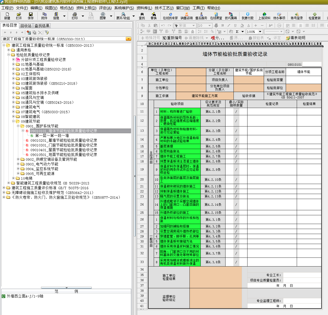Screen dimensions: 328x315
Task: Open the 打印 dropdown arrow
Action: tap(83, 16)
